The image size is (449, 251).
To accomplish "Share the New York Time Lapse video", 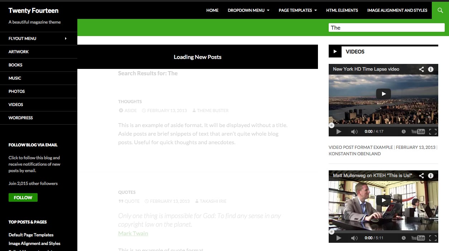I will [421, 69].
